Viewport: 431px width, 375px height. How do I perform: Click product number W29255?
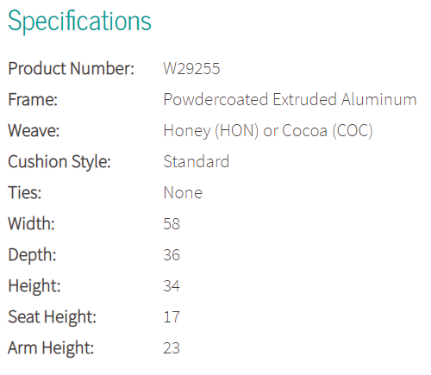point(191,68)
